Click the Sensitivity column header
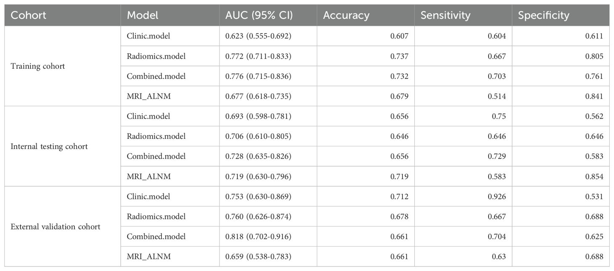 (x=445, y=16)
